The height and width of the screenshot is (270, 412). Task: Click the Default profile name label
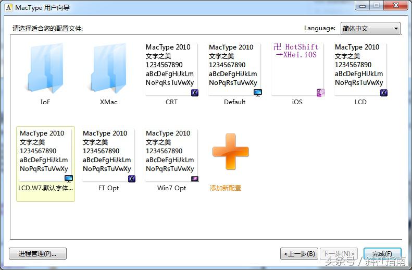[234, 102]
